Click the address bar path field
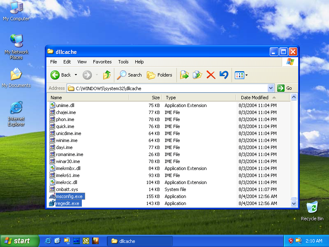Image resolution: width=329 pixels, height=247 pixels. point(167,89)
